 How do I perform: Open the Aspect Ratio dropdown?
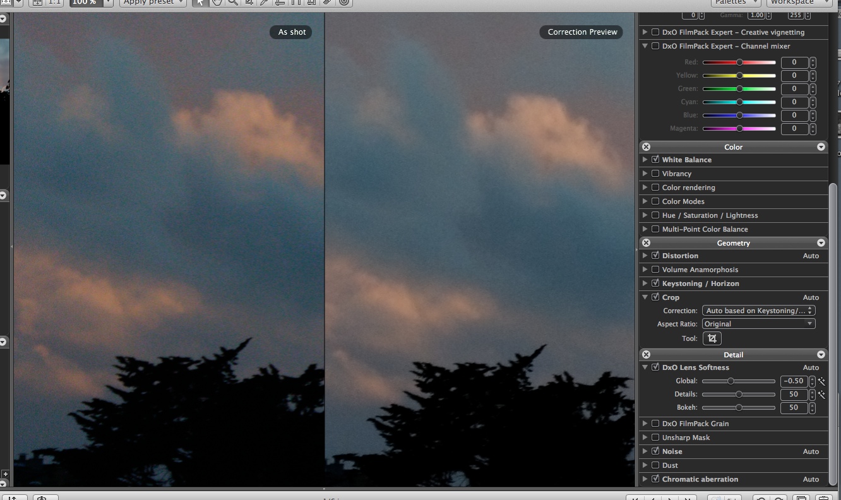point(758,324)
